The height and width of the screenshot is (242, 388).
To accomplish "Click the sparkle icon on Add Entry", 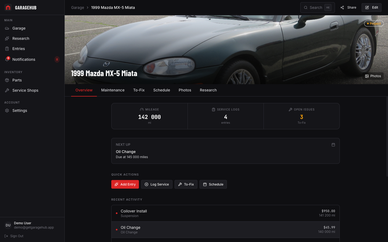I will 116,184.
